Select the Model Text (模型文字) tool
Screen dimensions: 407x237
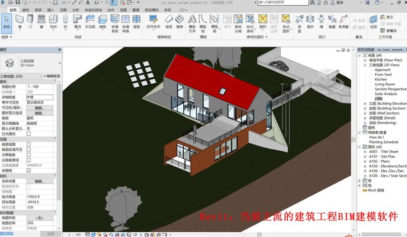tap(192, 24)
